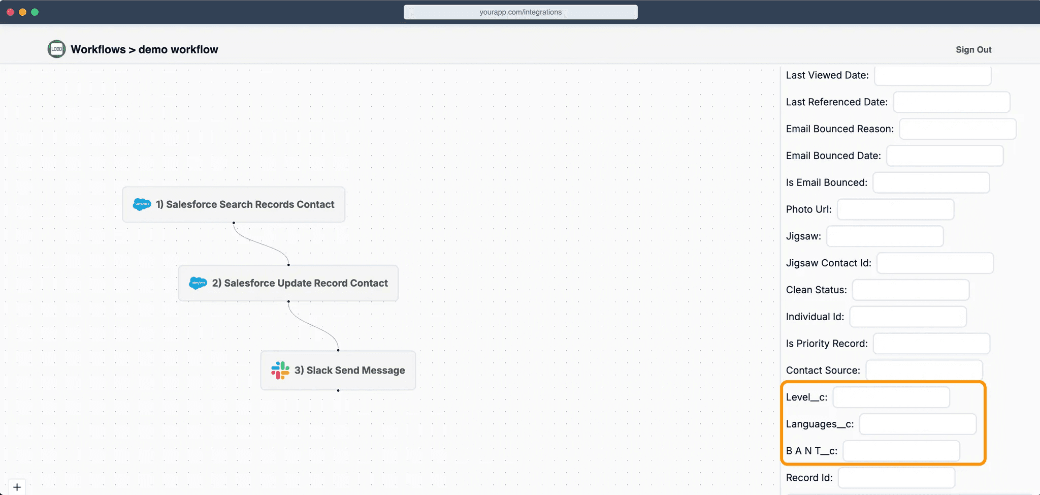This screenshot has height=495, width=1040.
Task: Select the Salesforce Search Records Contact node
Action: (x=245, y=204)
